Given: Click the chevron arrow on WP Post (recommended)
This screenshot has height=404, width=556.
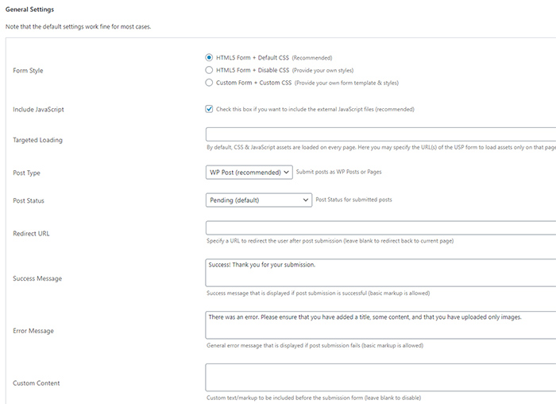Looking at the screenshot, I should 286,173.
